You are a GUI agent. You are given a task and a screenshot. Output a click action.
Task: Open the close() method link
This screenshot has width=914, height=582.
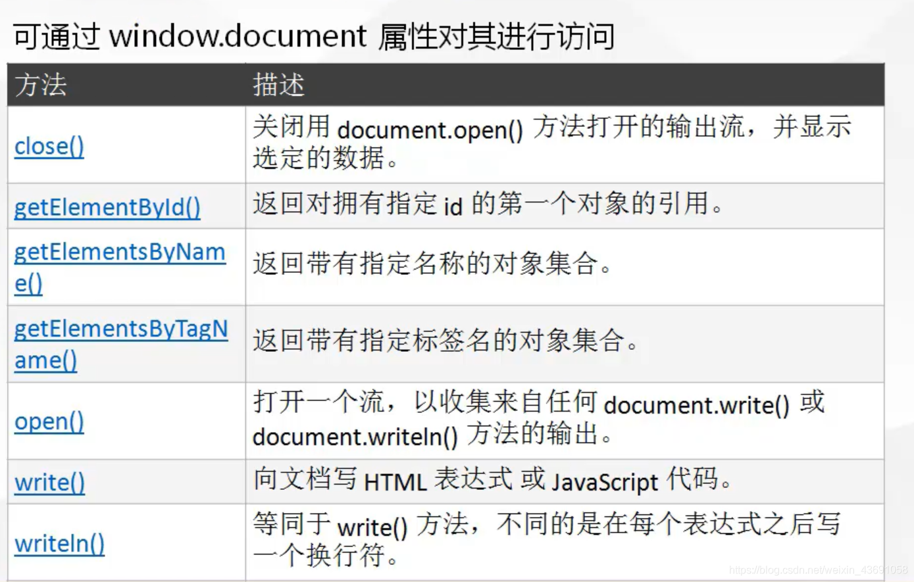pos(49,146)
